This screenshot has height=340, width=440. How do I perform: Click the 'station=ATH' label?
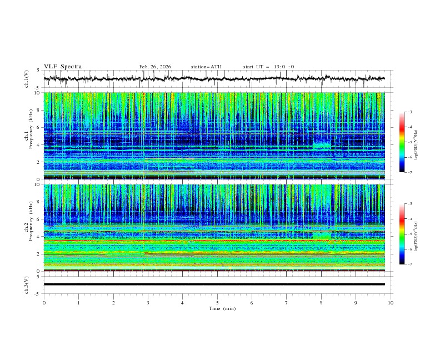coord(206,67)
